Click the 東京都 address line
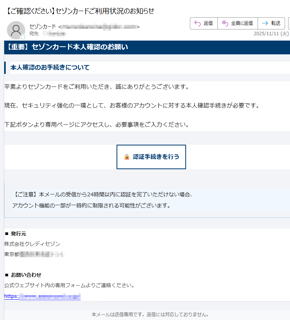The height and width of the screenshot is (320, 290). tap(34, 254)
